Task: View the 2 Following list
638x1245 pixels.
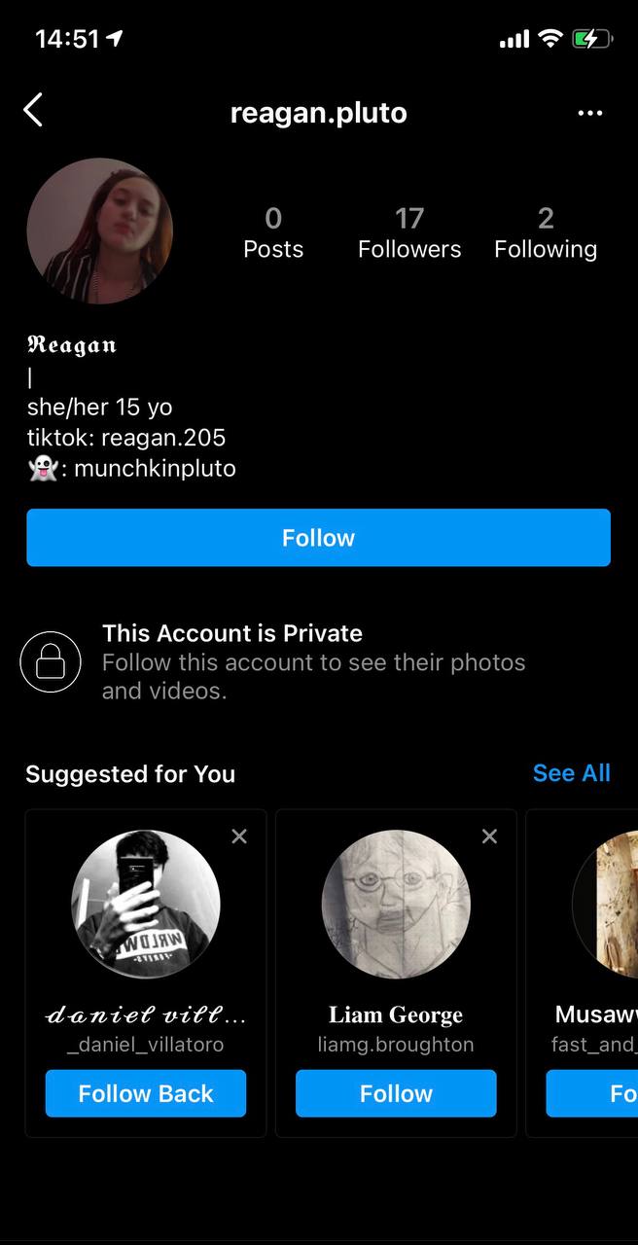Action: 545,232
